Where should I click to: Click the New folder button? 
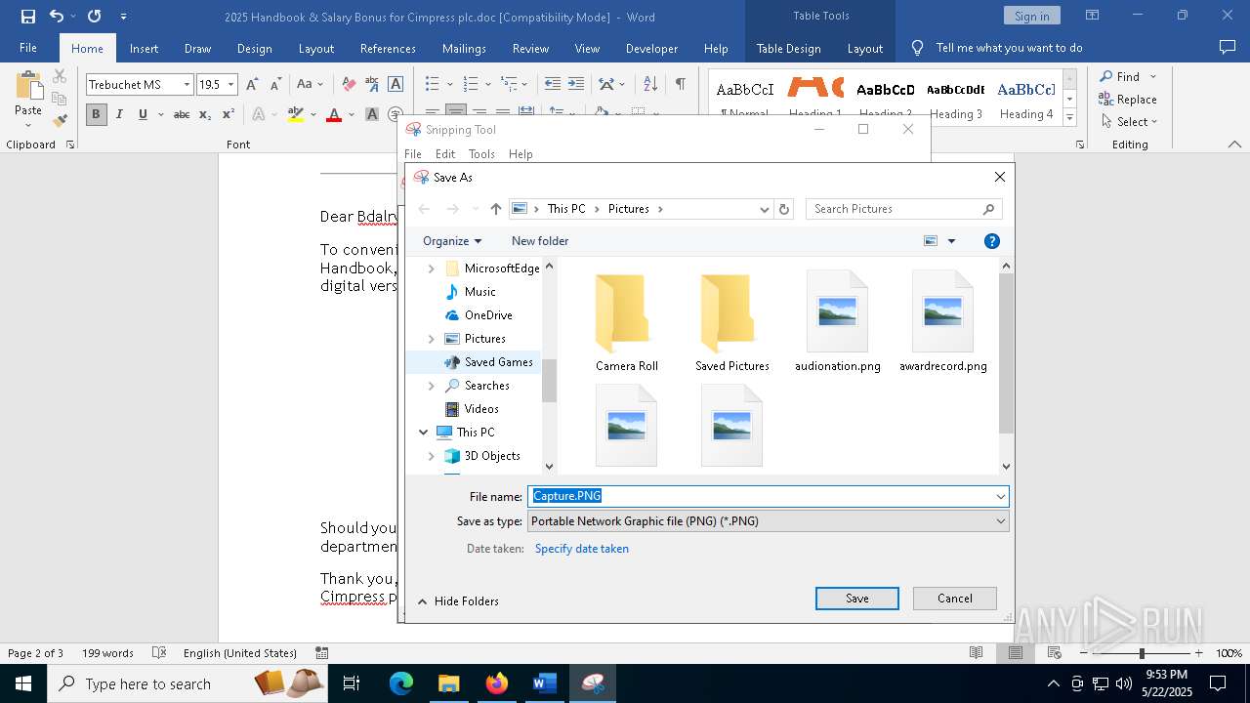(x=540, y=241)
